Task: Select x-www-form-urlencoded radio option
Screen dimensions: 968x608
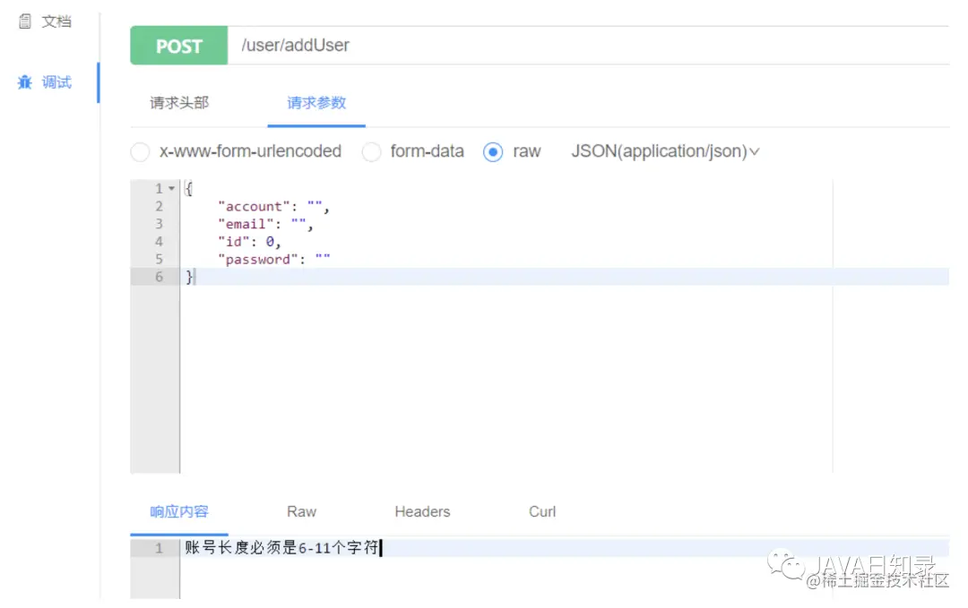Action: point(140,151)
